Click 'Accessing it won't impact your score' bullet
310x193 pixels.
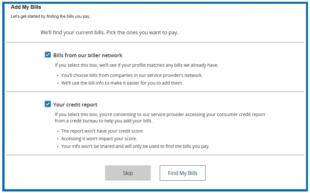(x=99, y=139)
